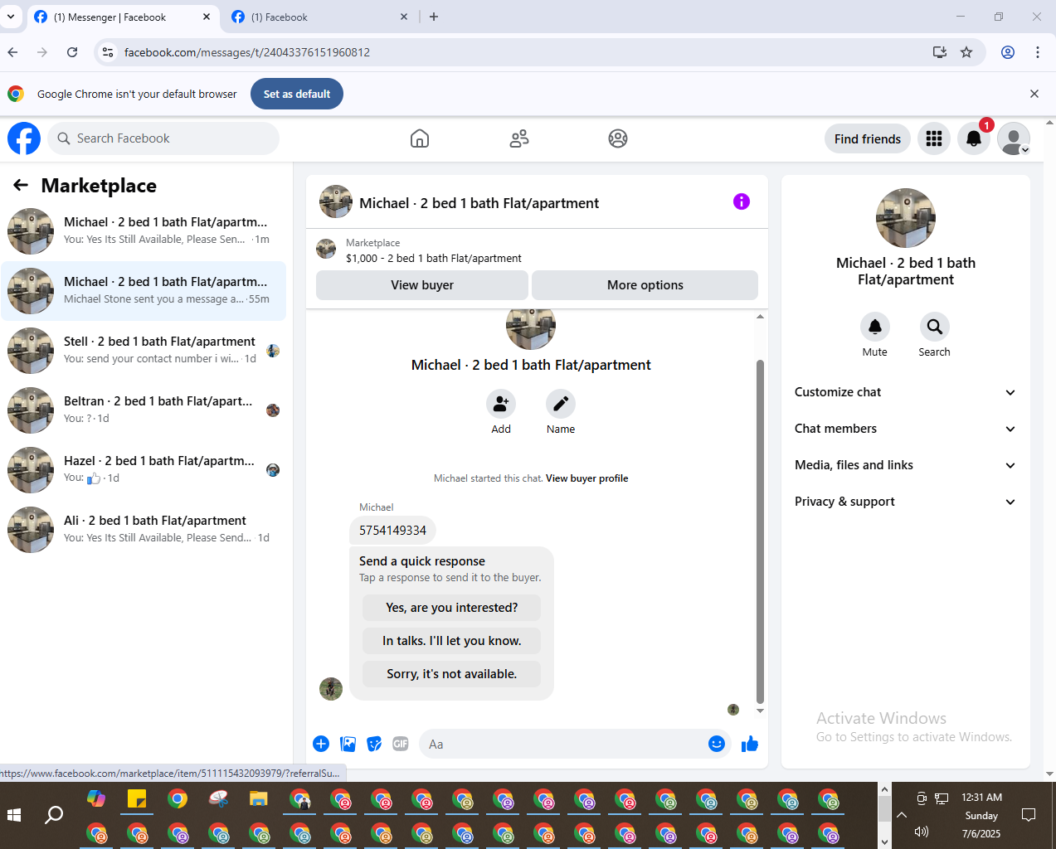Viewport: 1056px width, 849px height.
Task: Open the $1,000 Marketplace listing link
Action: pyautogui.click(x=434, y=258)
